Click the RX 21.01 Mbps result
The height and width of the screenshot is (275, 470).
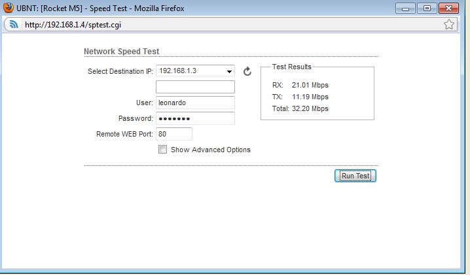(300, 85)
